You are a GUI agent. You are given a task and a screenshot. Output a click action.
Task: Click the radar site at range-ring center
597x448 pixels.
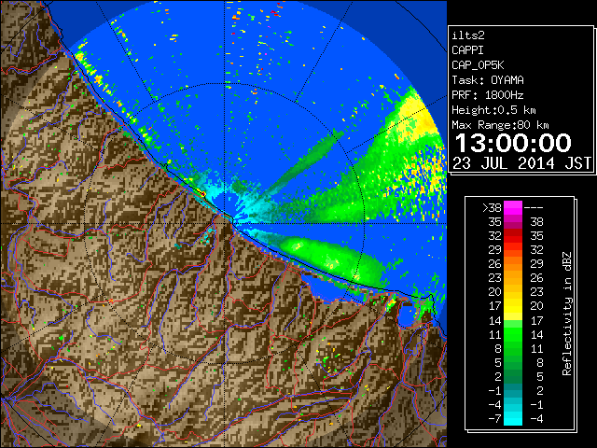pos(225,223)
